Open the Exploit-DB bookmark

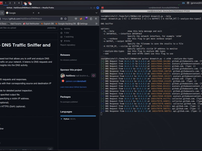pyautogui.click(x=47, y=24)
